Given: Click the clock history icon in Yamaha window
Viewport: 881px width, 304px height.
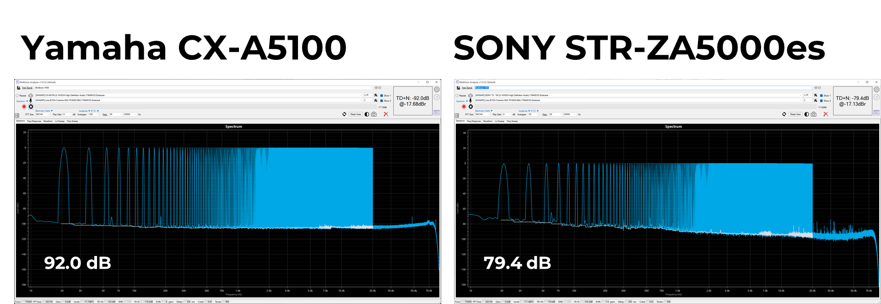Looking at the screenshot, I should tap(437, 97).
